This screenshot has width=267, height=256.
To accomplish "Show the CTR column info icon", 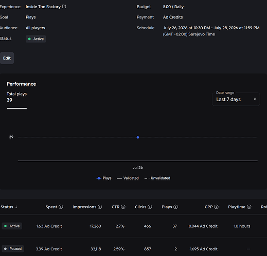I will coord(123,207).
